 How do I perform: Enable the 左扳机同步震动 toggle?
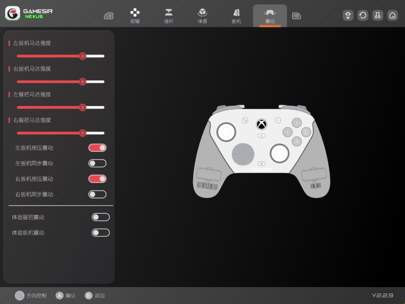point(97,163)
